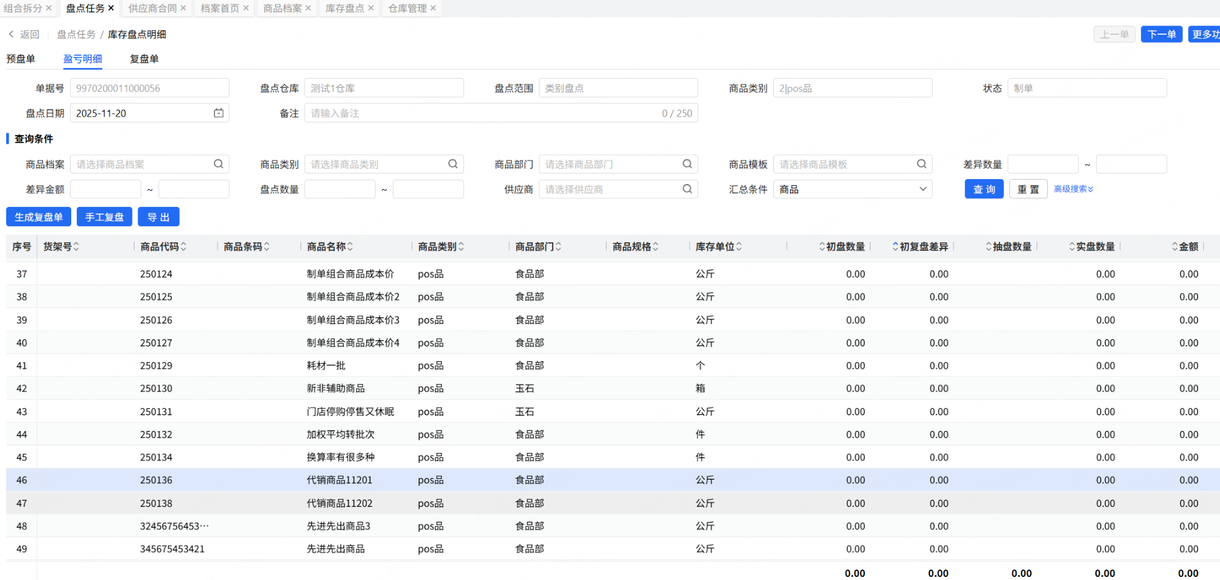Click the 下一单 button

point(1161,35)
